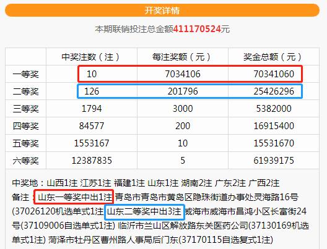Click the address 临沂市兰山区解放路东关医药公司
Image resolution: width=327 pixels, height=249 pixels.
(x=183, y=226)
